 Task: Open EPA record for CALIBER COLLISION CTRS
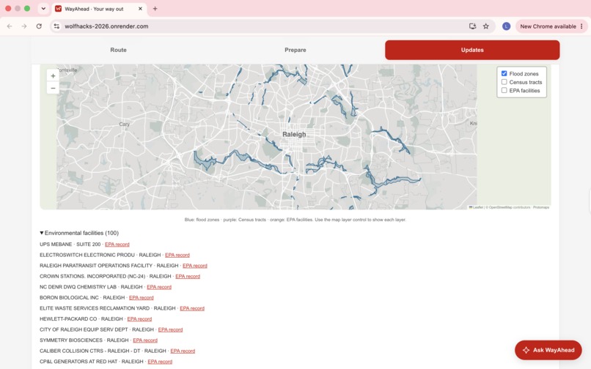point(183,351)
